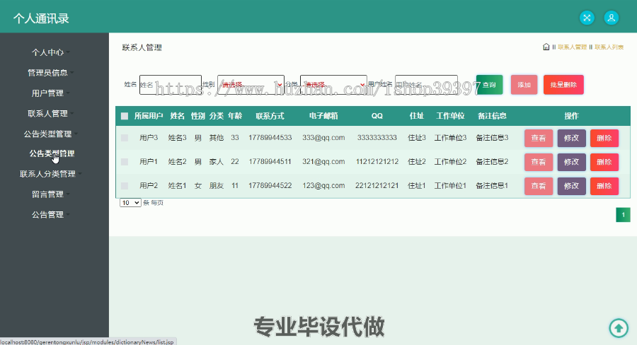637x345 pixels.
Task: Click the 查询 search button
Action: 490,85
